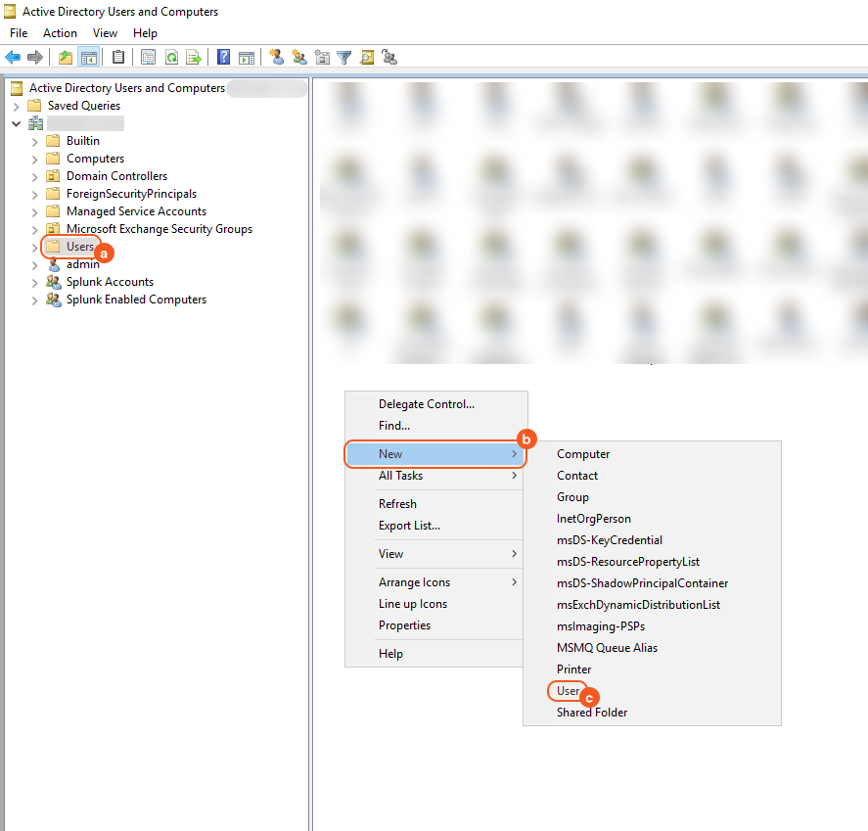
Task: Click the filter funnel toolbar icon
Action: 344,58
